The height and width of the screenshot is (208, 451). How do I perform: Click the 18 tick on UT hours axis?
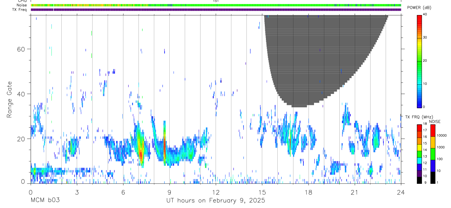click(x=309, y=192)
